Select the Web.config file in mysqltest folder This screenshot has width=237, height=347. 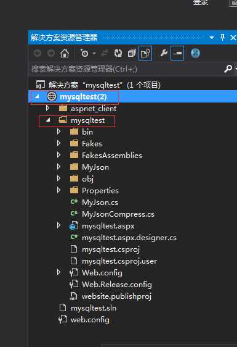coord(102,273)
